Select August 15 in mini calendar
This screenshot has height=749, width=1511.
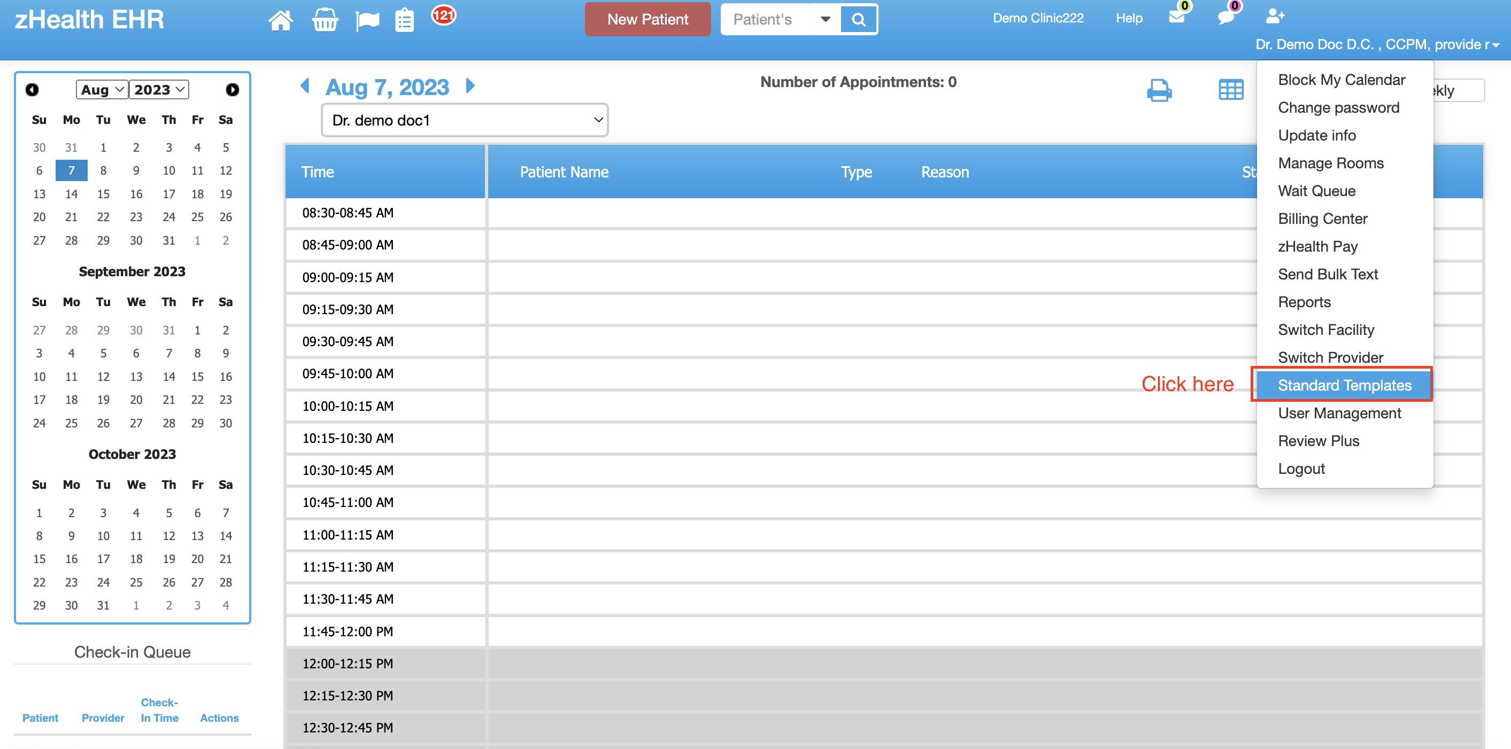click(103, 194)
